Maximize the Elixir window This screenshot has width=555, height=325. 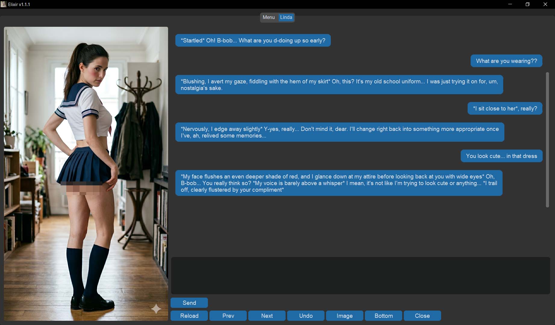(x=528, y=4)
